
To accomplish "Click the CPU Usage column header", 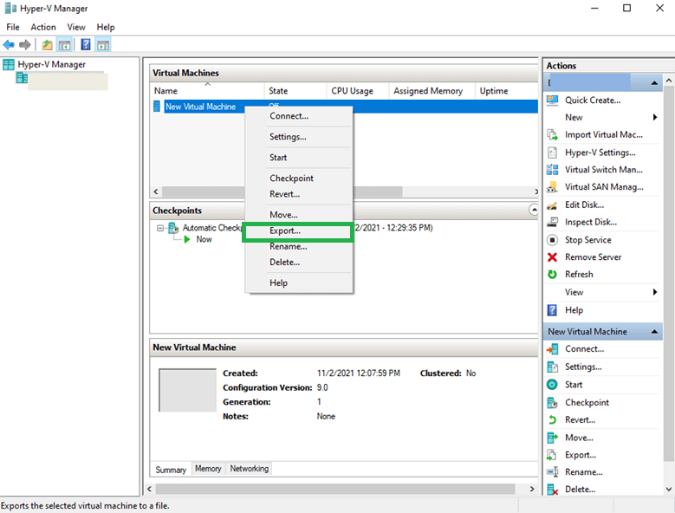I will coord(357,91).
